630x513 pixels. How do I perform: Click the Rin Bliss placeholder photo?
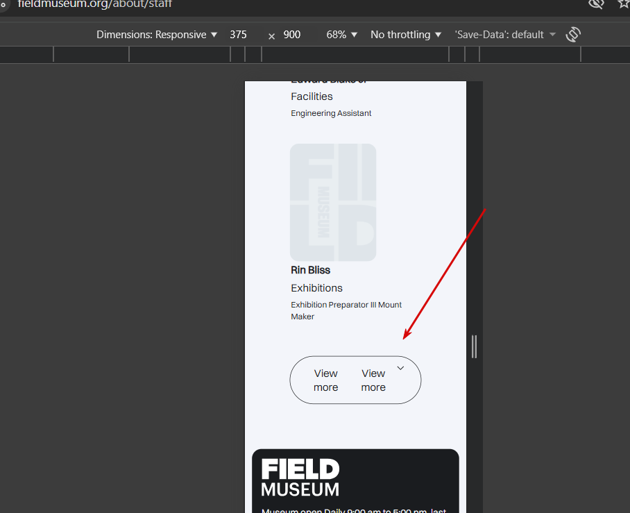[x=333, y=202]
